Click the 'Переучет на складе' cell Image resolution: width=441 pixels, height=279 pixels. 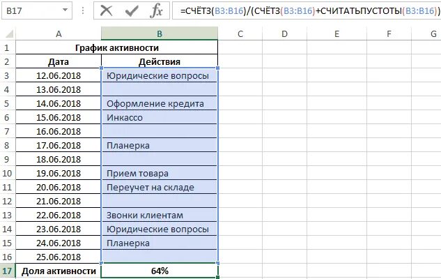pos(160,187)
